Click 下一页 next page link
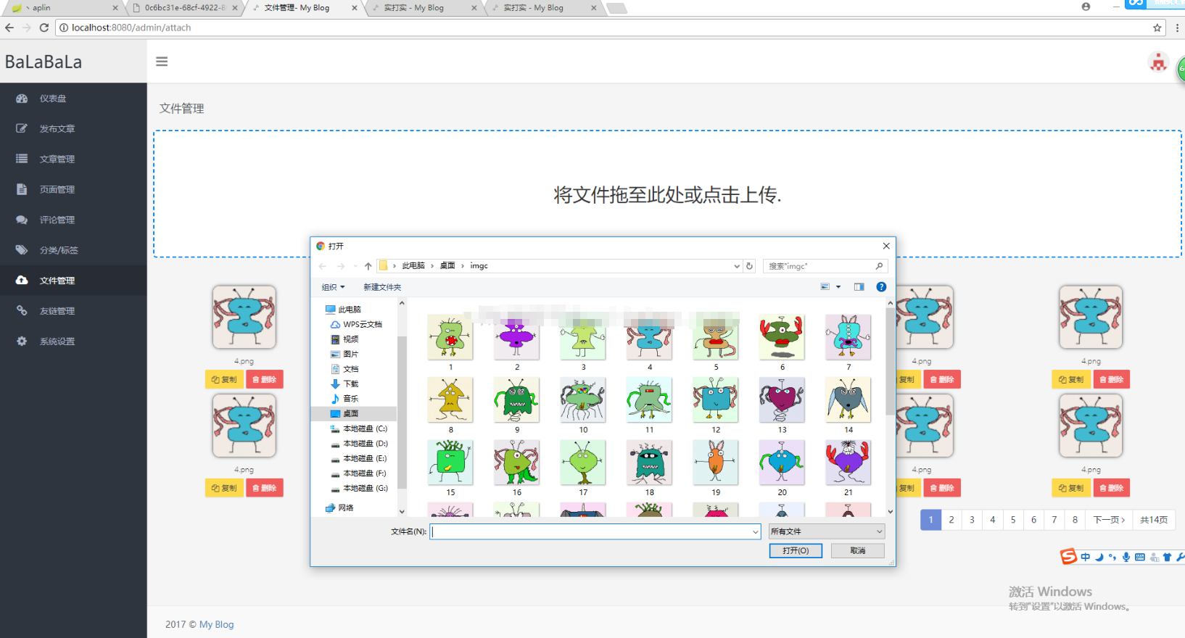The height and width of the screenshot is (638, 1185). pos(1109,520)
